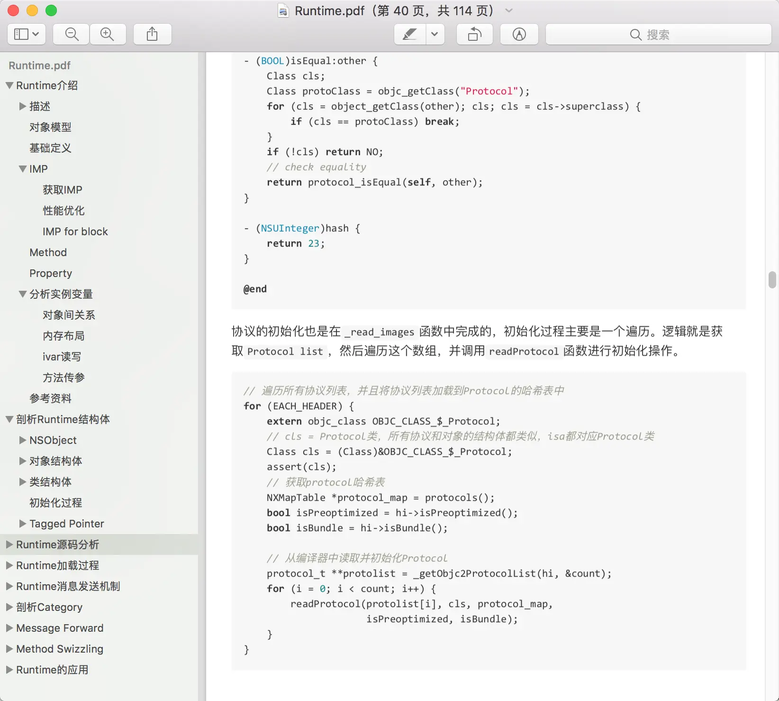Screen dimensions: 779x701
Task: Select 对象间关系 in the outline
Action: click(x=69, y=315)
